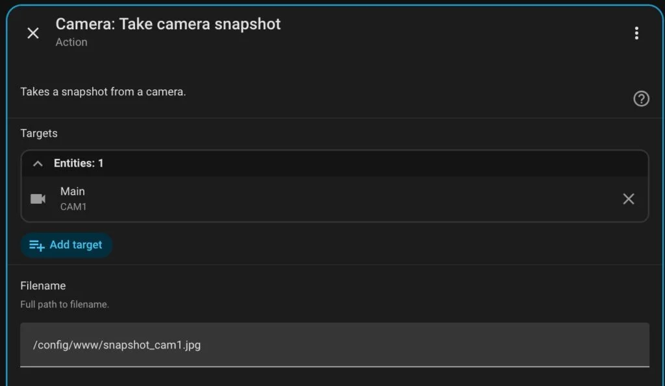Click the Filename field label
Viewport: 665px width, 386px height.
pos(43,285)
